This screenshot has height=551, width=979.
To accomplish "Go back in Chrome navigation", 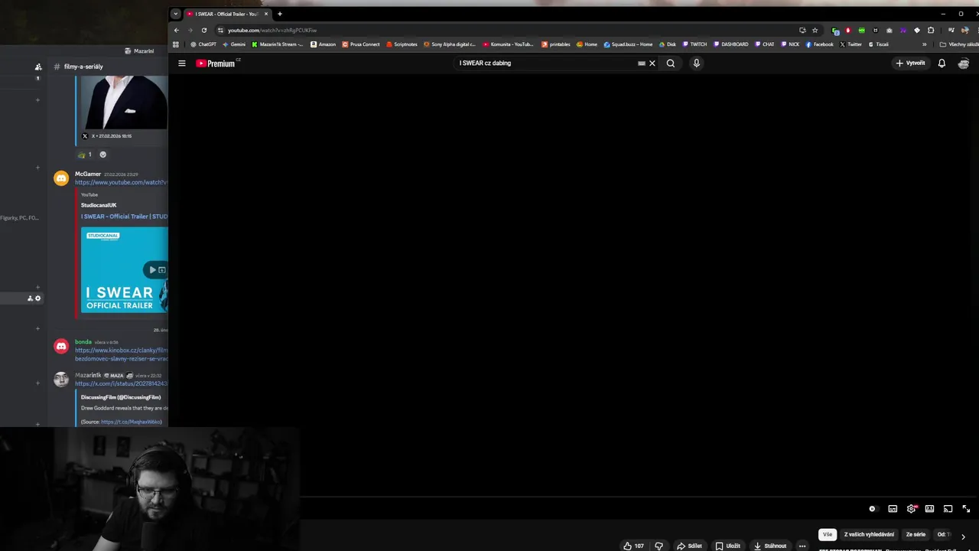I will pos(177,31).
